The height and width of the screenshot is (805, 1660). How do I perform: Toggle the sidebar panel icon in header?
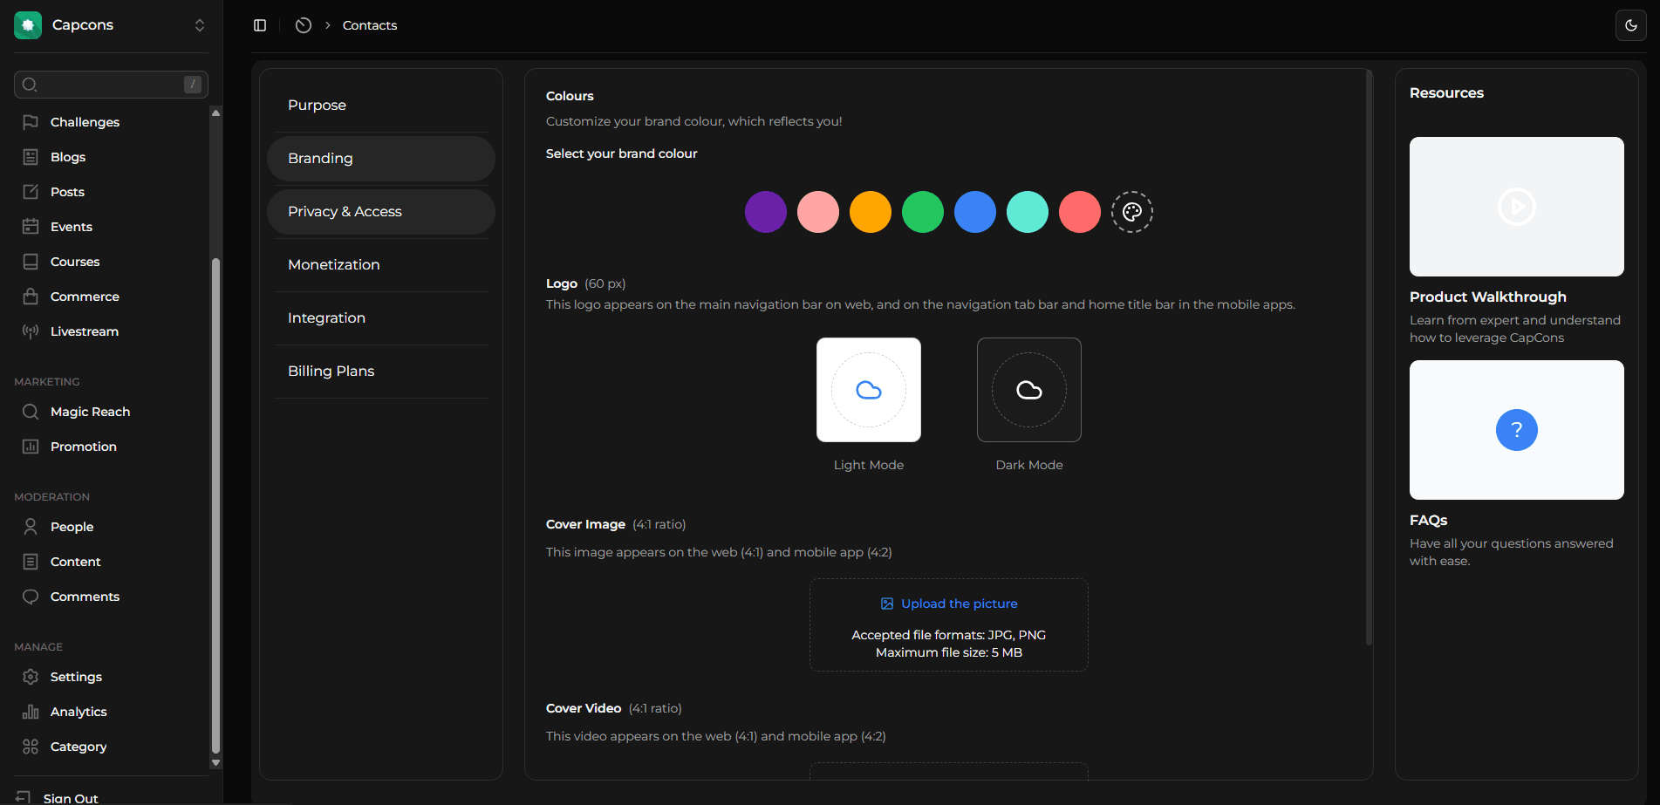coord(260,25)
